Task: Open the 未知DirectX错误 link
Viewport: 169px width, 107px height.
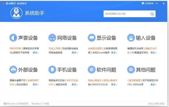Action: coord(101,53)
